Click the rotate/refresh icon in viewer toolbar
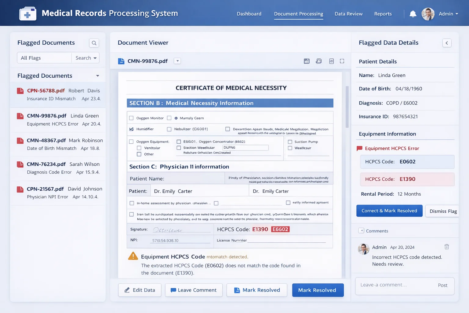 pyautogui.click(x=319, y=61)
